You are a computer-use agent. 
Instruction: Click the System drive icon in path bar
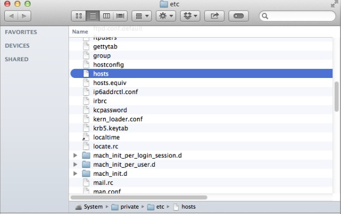(79, 207)
